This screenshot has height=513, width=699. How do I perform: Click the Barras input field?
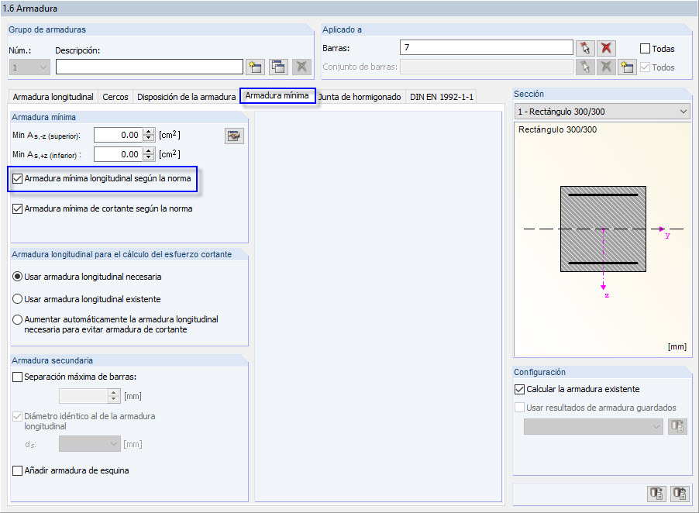tap(487, 47)
